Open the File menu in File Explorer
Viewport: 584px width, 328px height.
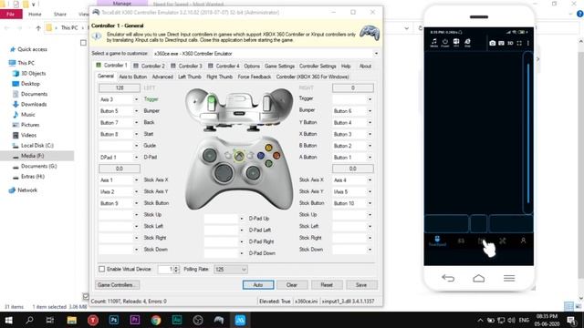11,15
